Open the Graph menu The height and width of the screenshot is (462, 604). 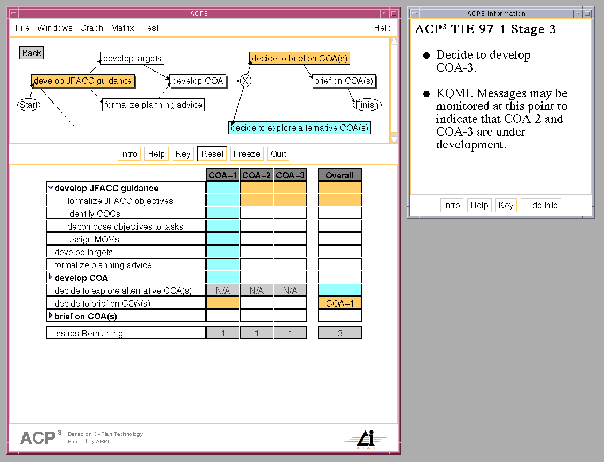(x=91, y=28)
